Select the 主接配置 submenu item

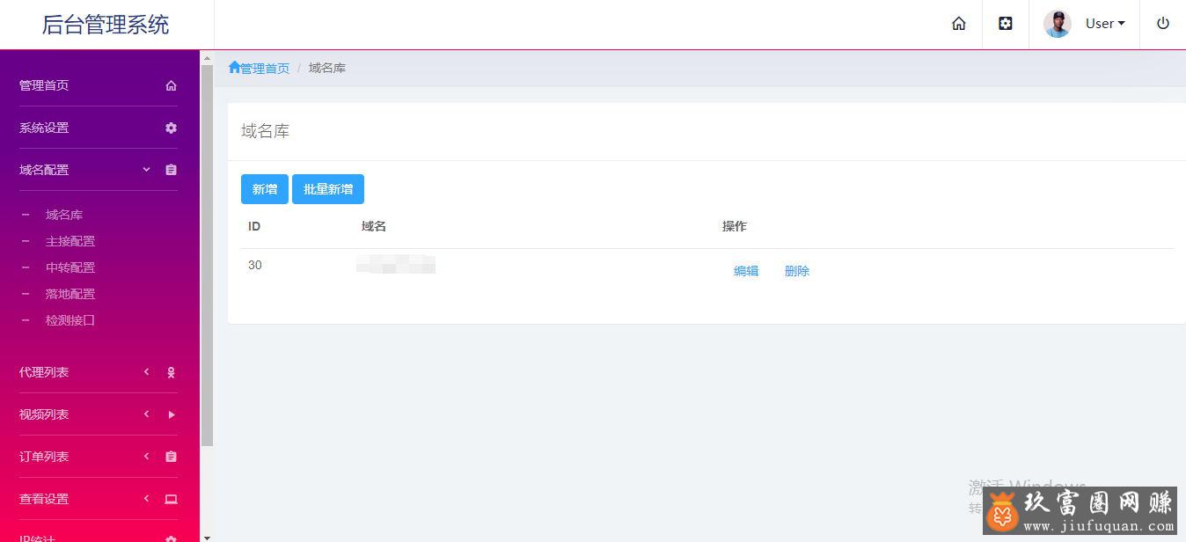click(70, 241)
